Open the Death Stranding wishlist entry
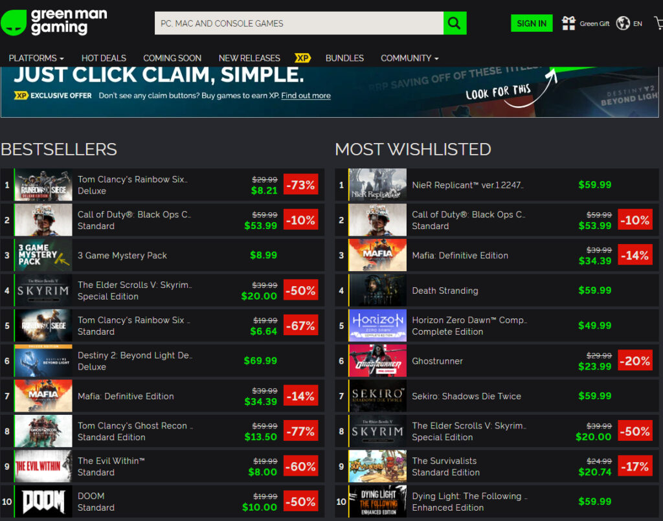 coord(445,291)
